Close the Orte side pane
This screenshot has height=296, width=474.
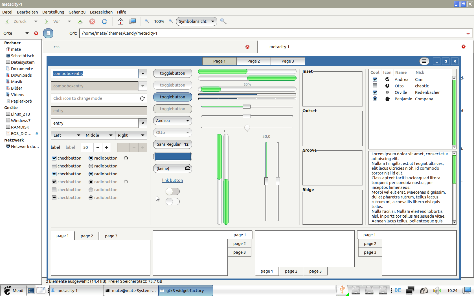point(36,33)
